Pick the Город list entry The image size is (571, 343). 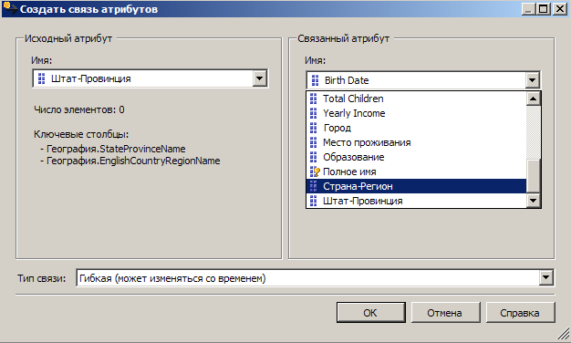pos(416,128)
